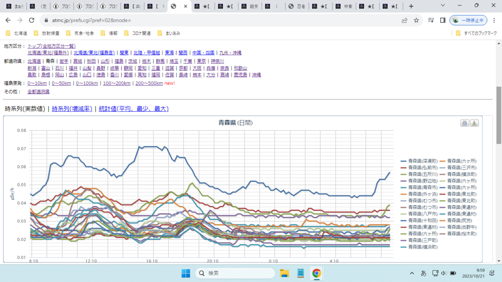Toggle 青森県(弘前市) series in legend

point(419,168)
